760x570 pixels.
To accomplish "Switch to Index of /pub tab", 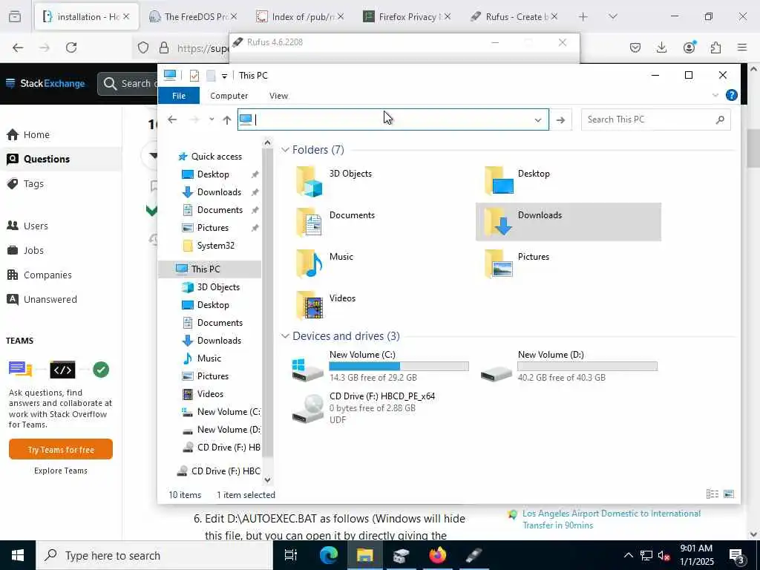I will 298,17.
